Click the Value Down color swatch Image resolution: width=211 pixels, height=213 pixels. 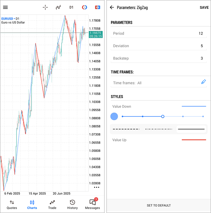tap(194, 106)
